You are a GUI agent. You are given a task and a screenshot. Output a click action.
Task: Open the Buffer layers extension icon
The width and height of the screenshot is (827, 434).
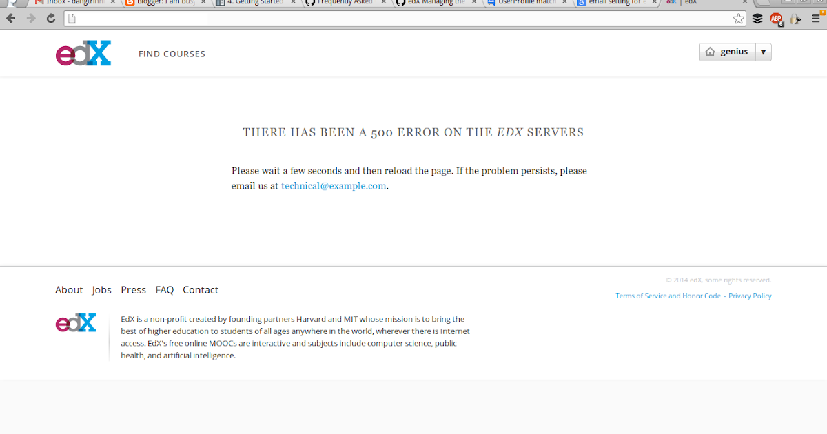(x=757, y=19)
